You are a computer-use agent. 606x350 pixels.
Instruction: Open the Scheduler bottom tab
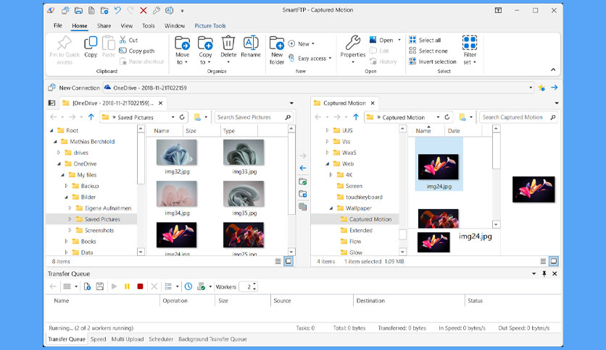[161, 339]
